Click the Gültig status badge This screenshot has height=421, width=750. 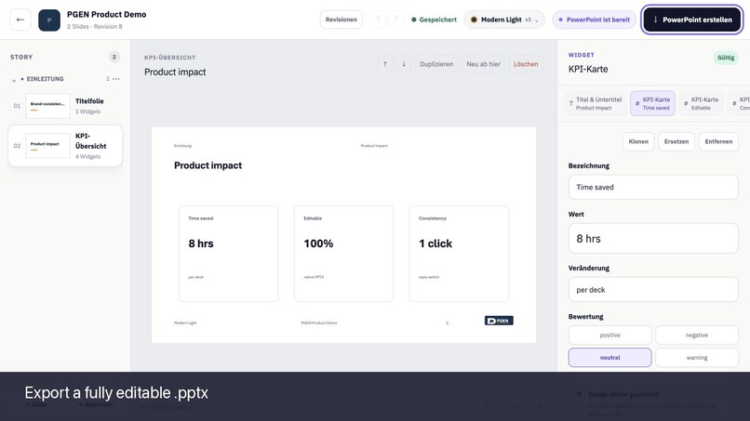tap(726, 58)
